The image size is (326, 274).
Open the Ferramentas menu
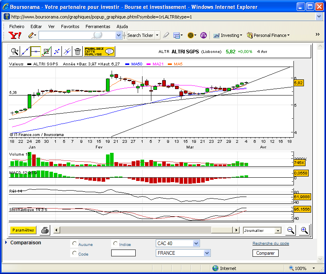pyautogui.click(x=98, y=26)
